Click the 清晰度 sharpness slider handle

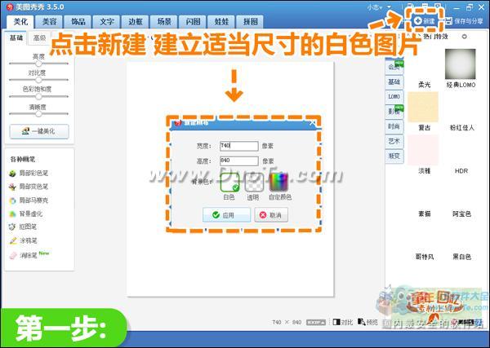[x=38, y=114]
